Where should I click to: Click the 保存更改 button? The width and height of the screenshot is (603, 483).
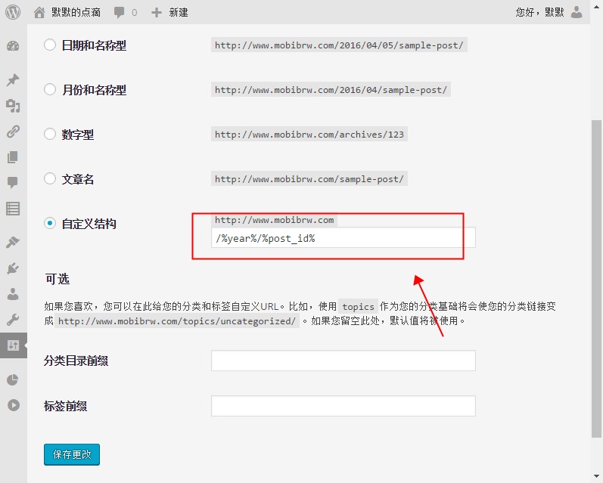pyautogui.click(x=72, y=454)
